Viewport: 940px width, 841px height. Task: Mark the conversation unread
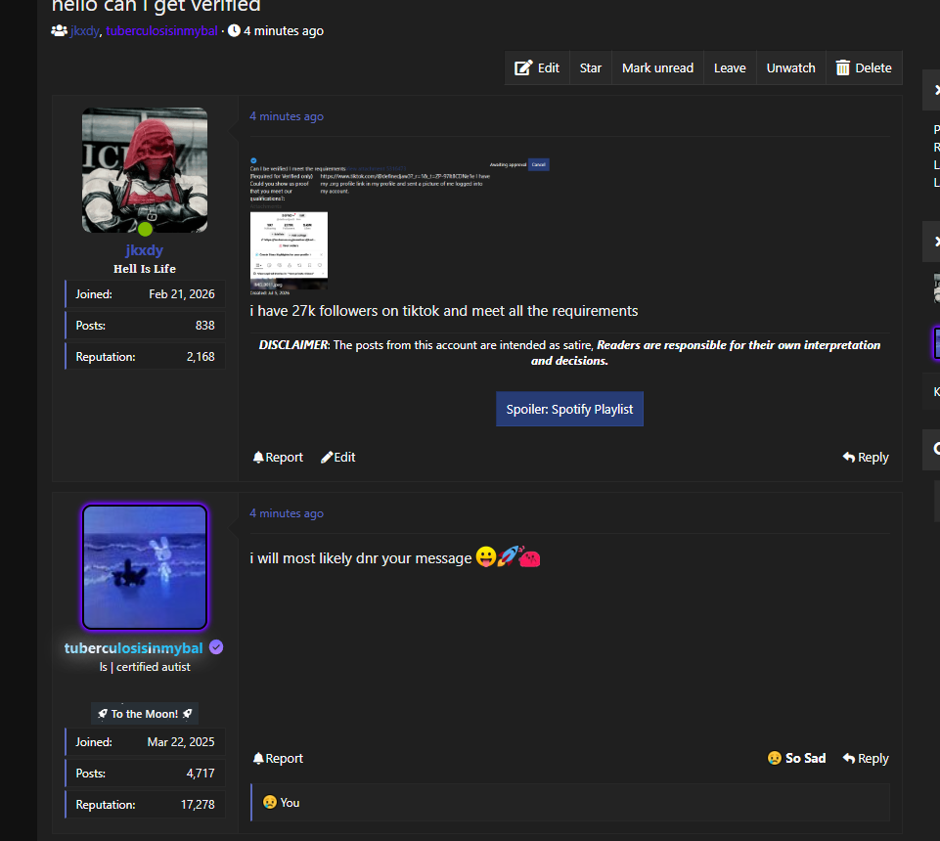(x=657, y=67)
